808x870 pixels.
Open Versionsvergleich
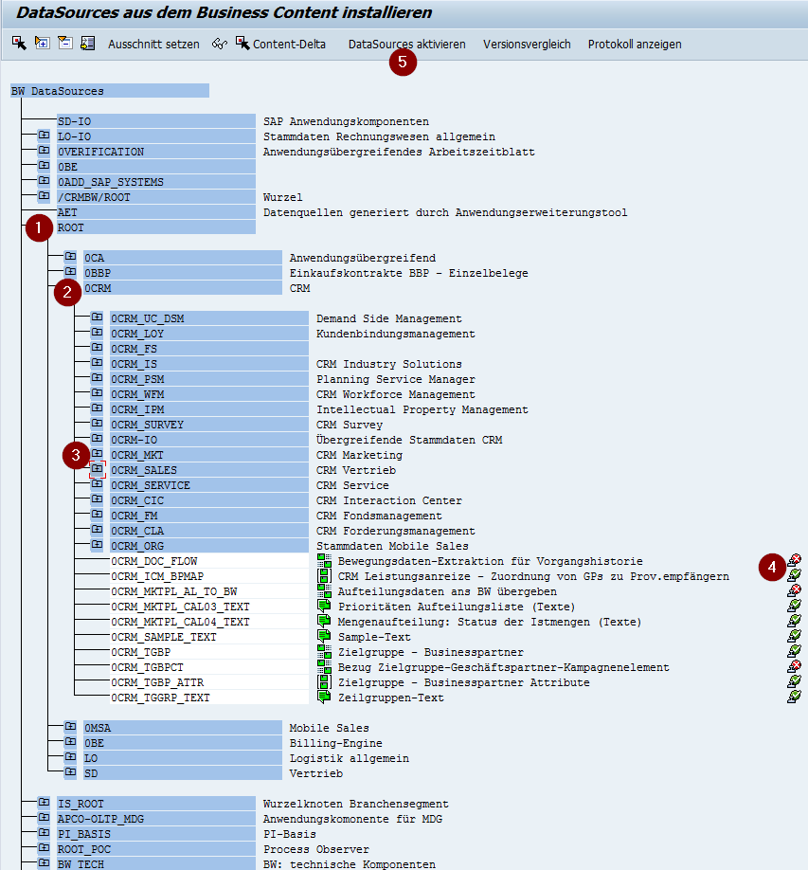[x=527, y=45]
